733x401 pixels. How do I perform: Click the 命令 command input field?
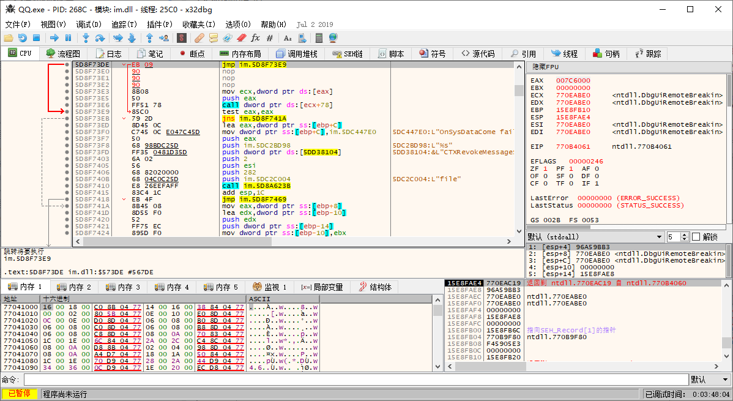355,380
